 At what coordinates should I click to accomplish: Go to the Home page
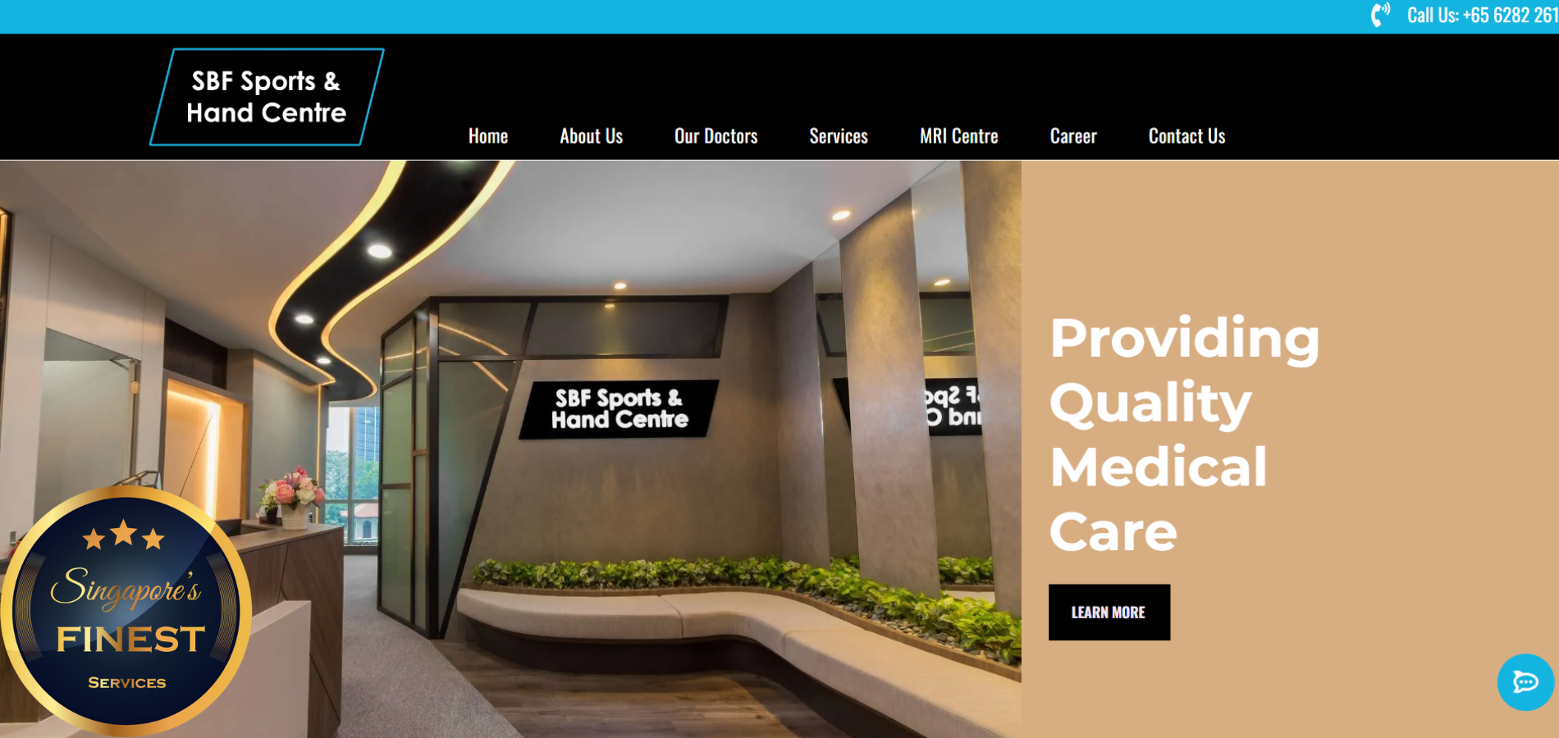click(x=488, y=136)
